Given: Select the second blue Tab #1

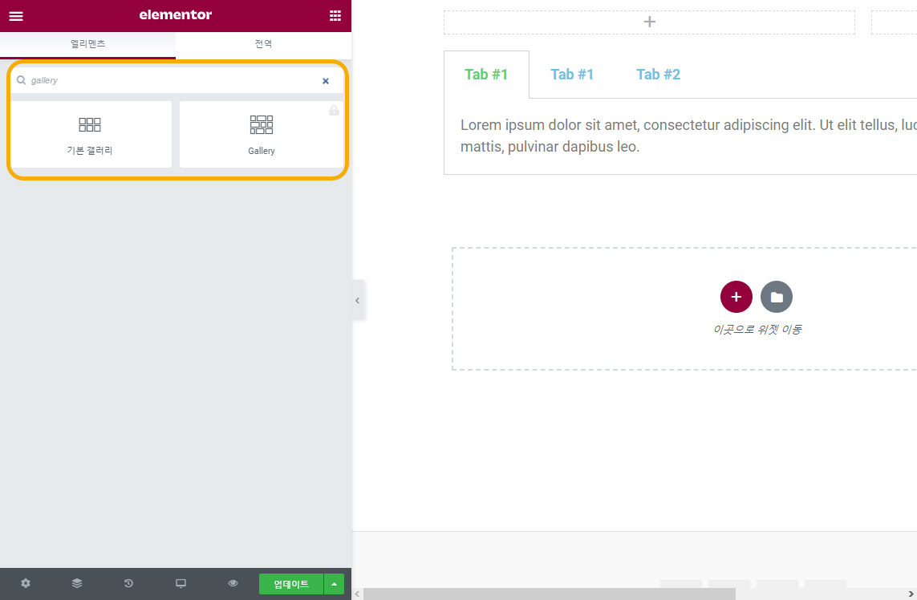Looking at the screenshot, I should pos(572,75).
